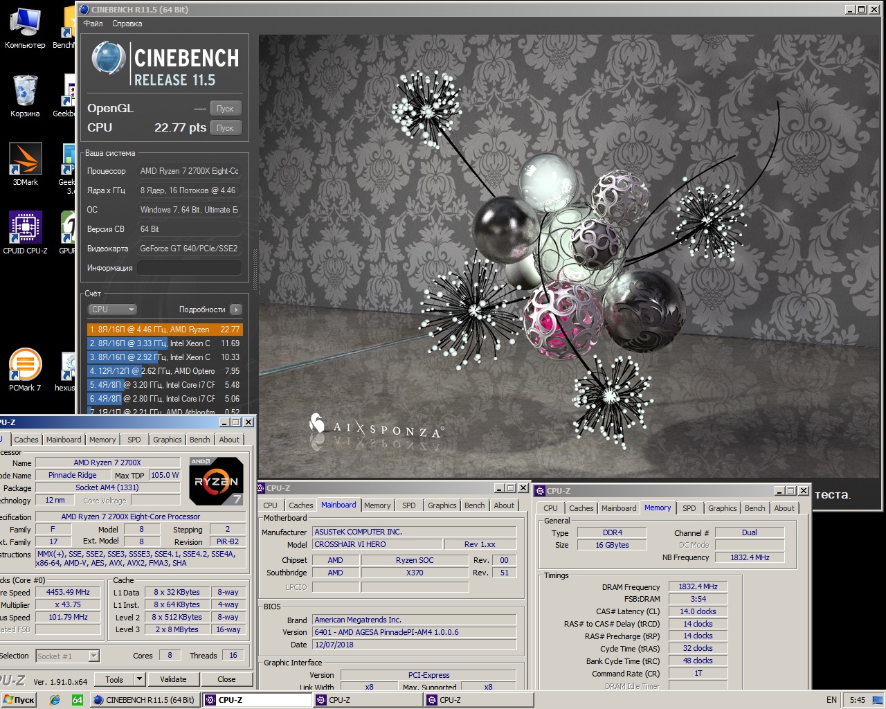
Task: Click the Информация input field in Cinebench
Action: point(189,268)
